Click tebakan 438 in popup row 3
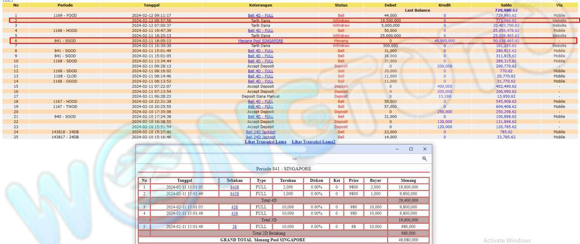The image size is (580, 244). (x=234, y=206)
